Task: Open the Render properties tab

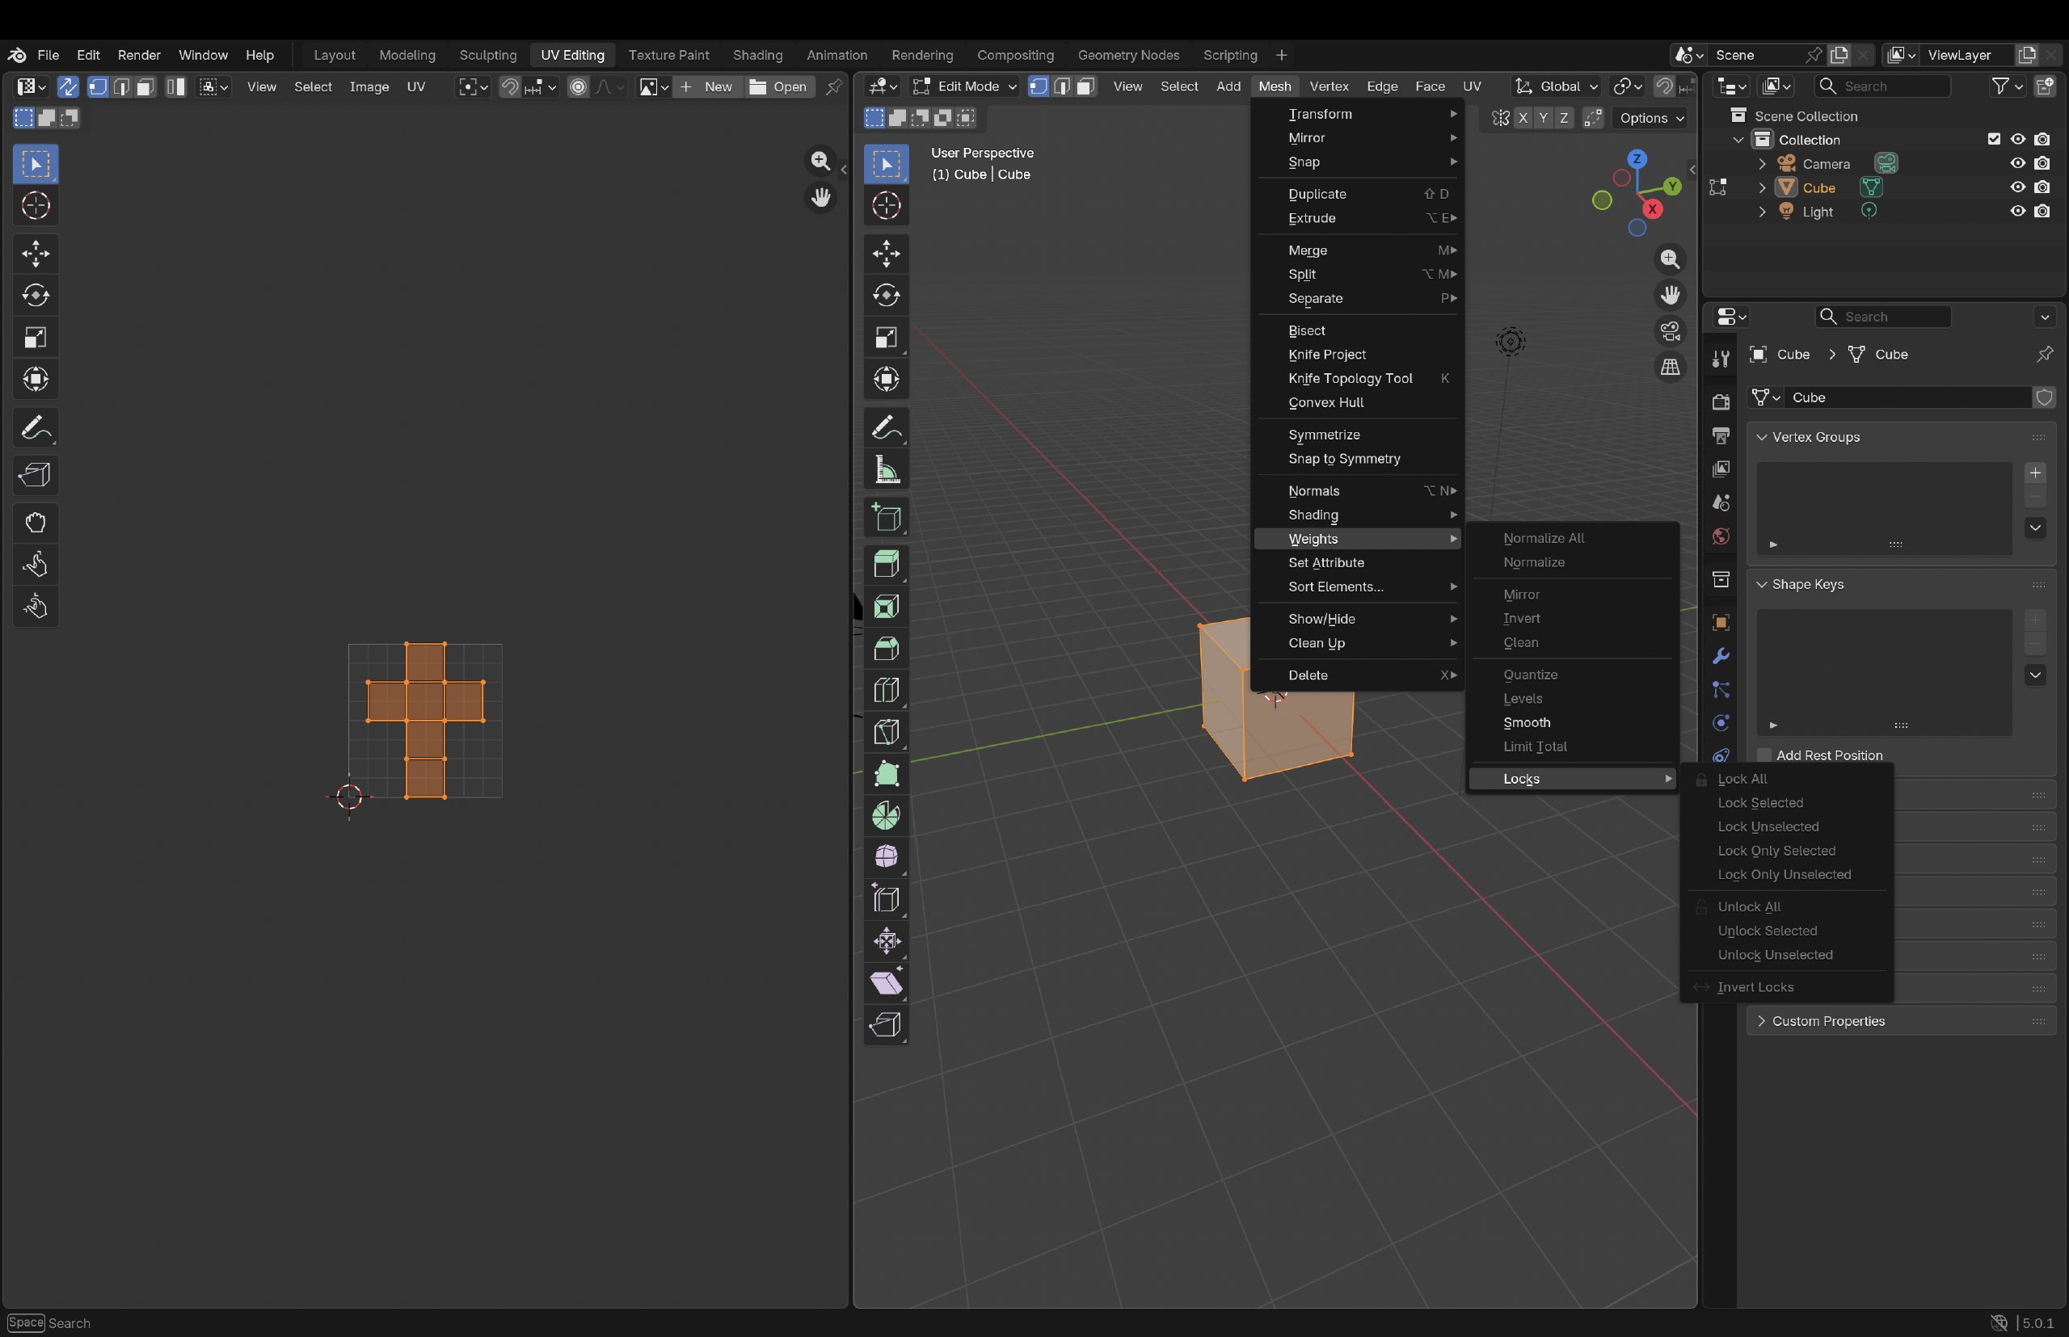Action: (x=1720, y=401)
